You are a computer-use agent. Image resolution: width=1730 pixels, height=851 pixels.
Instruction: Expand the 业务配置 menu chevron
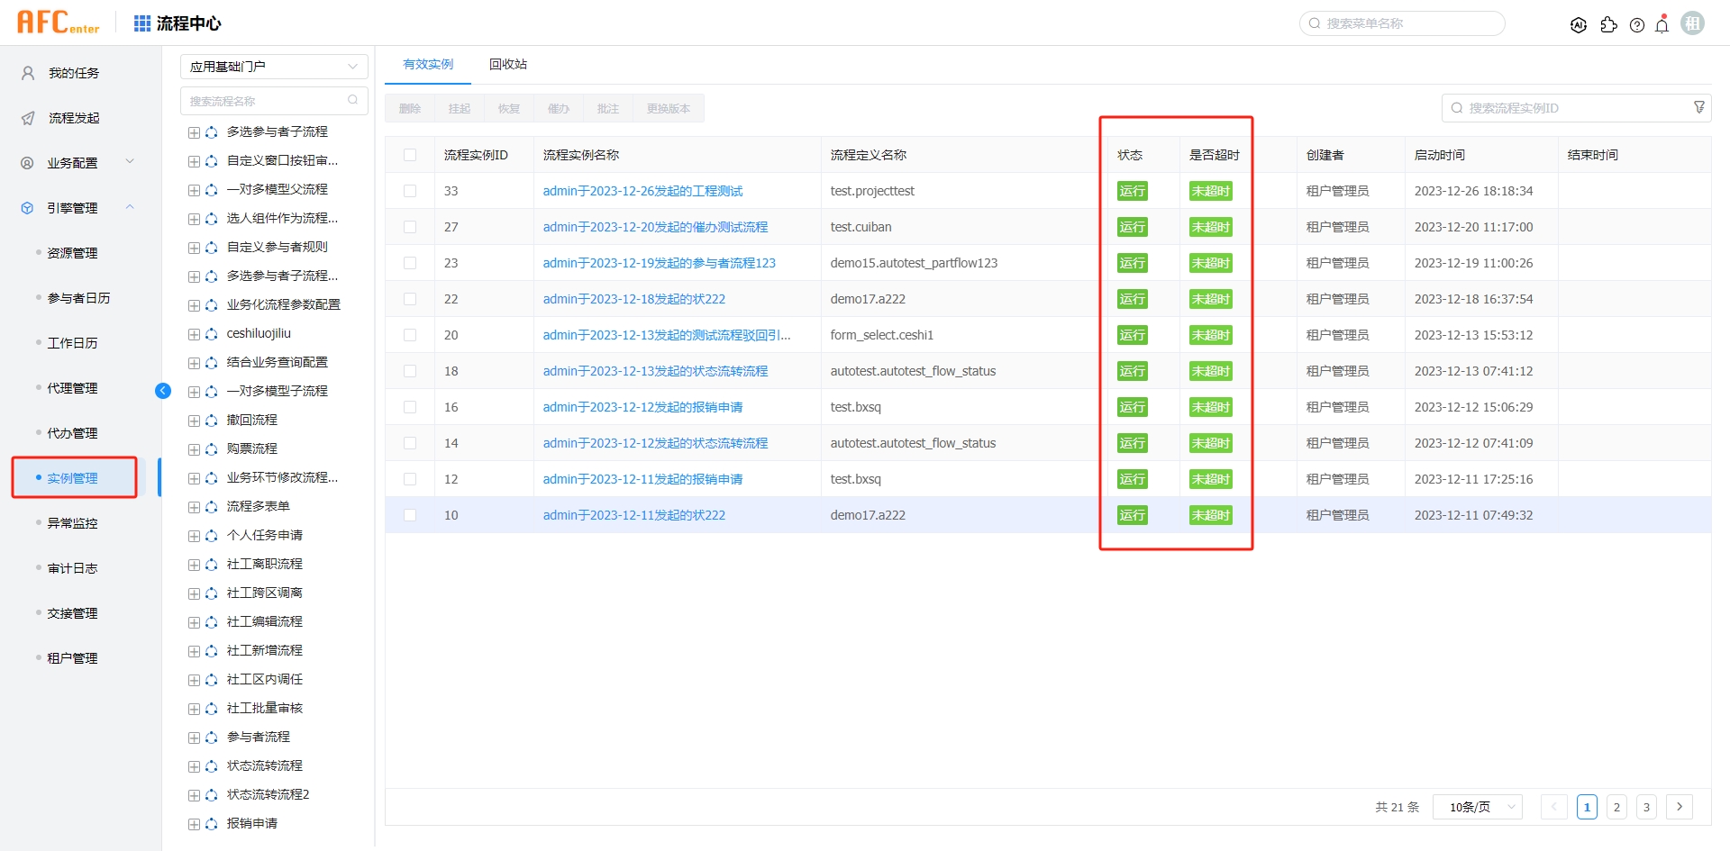pos(130,161)
